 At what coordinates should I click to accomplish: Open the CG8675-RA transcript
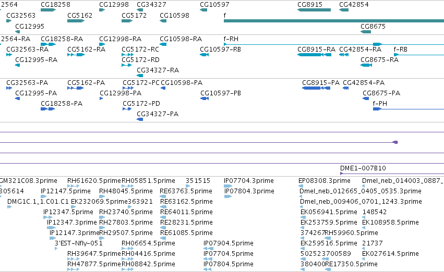(x=379, y=60)
